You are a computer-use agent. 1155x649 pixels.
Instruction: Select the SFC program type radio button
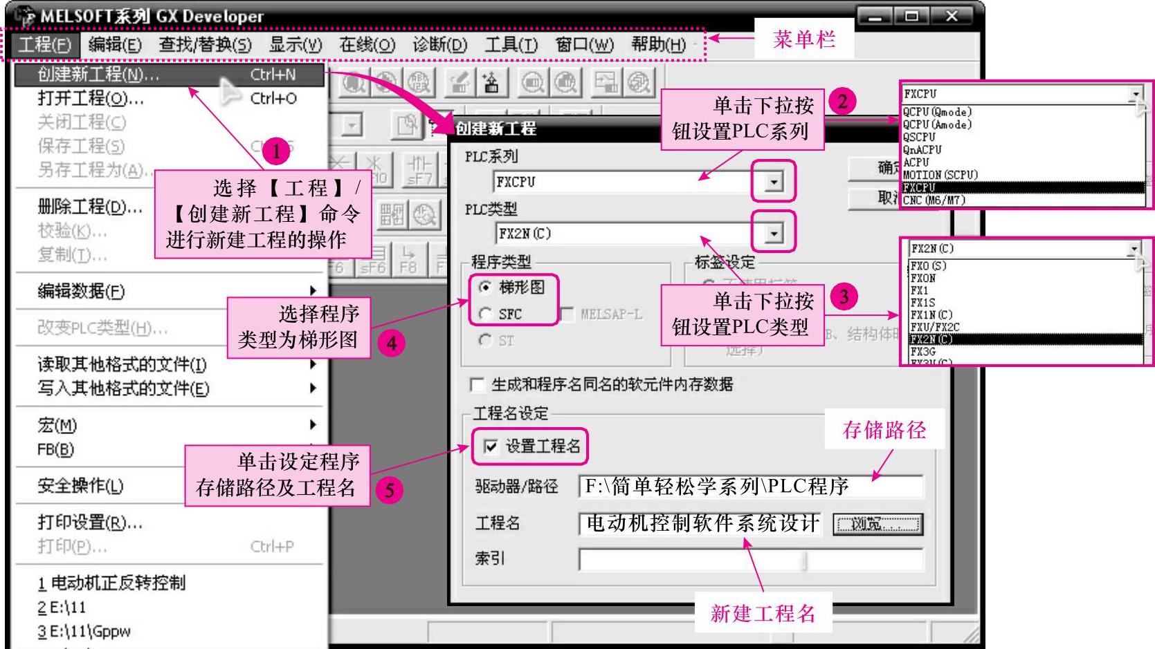(486, 314)
